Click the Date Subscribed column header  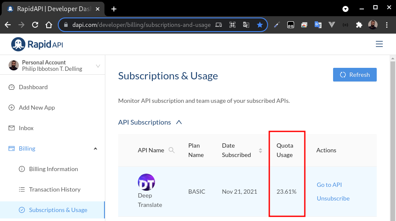[236, 150]
